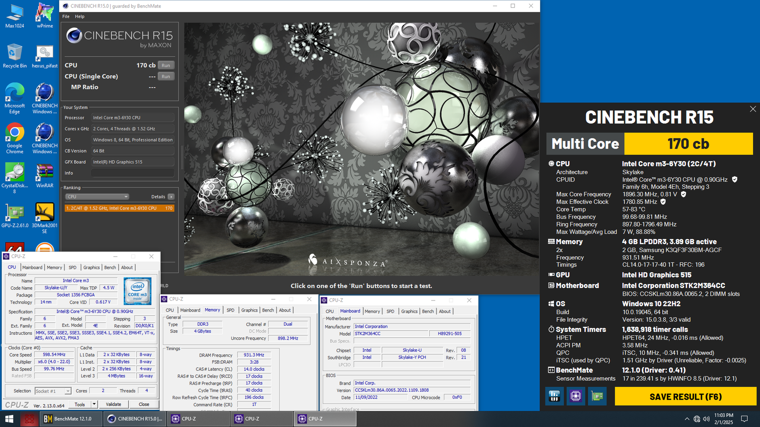Screen dimensions: 760x427
Task: Click the GFX Board field Intel HD Graphics 515
Action: 133,162
